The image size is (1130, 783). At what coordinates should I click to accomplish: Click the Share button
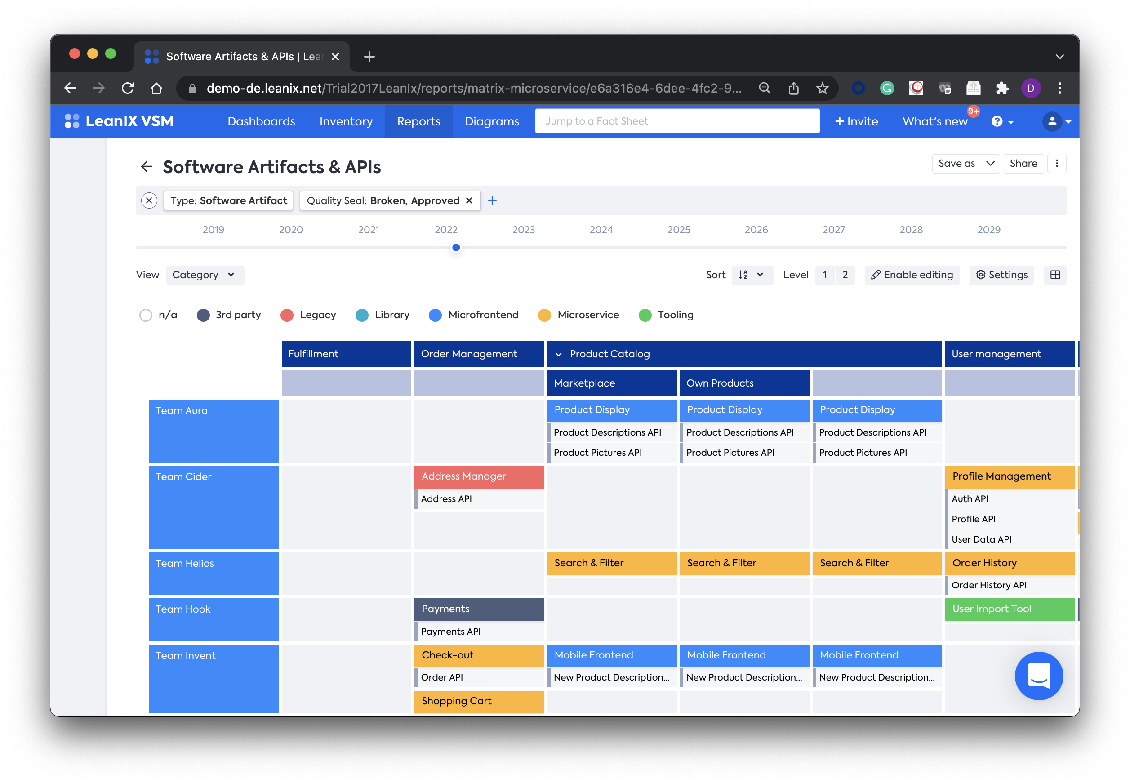point(1023,163)
